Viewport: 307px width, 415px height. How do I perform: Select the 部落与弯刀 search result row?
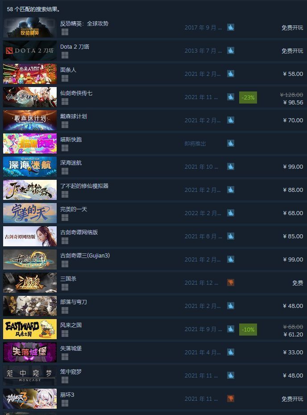pos(153,306)
